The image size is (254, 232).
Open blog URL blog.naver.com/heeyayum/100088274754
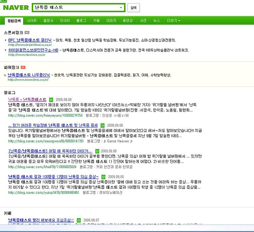(x=45, y=115)
